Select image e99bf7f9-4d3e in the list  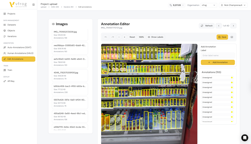(70, 127)
